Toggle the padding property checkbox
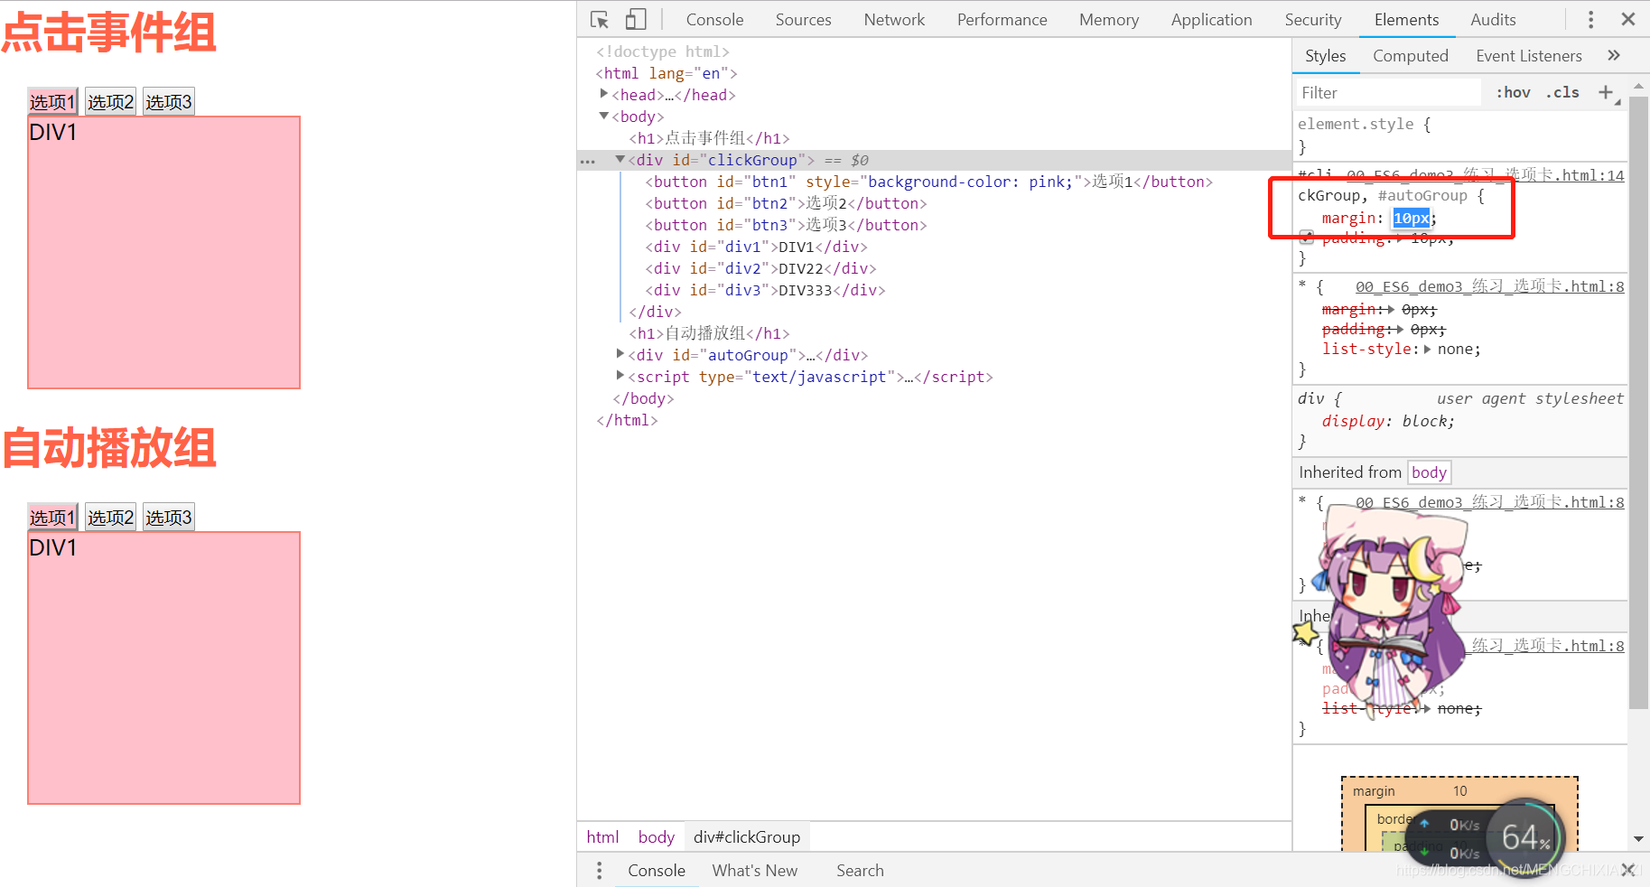The height and width of the screenshot is (887, 1650). tap(1306, 238)
